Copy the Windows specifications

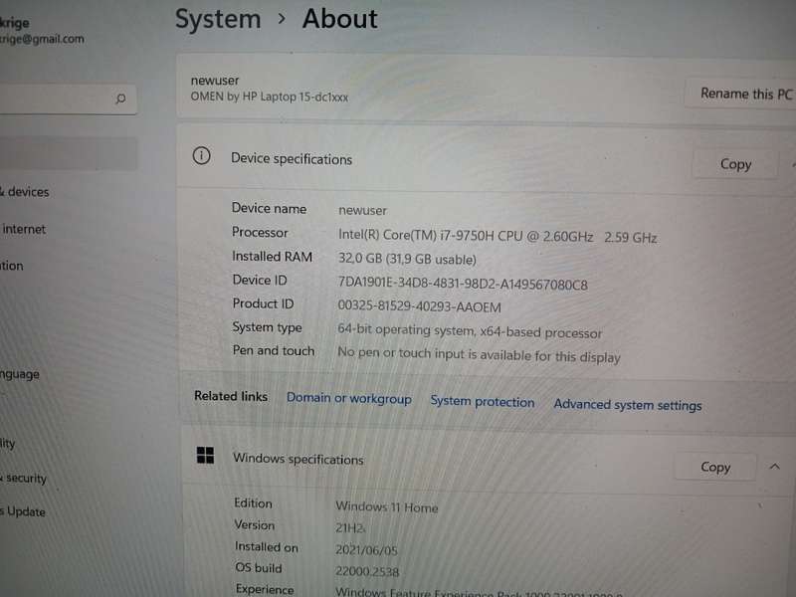click(714, 467)
